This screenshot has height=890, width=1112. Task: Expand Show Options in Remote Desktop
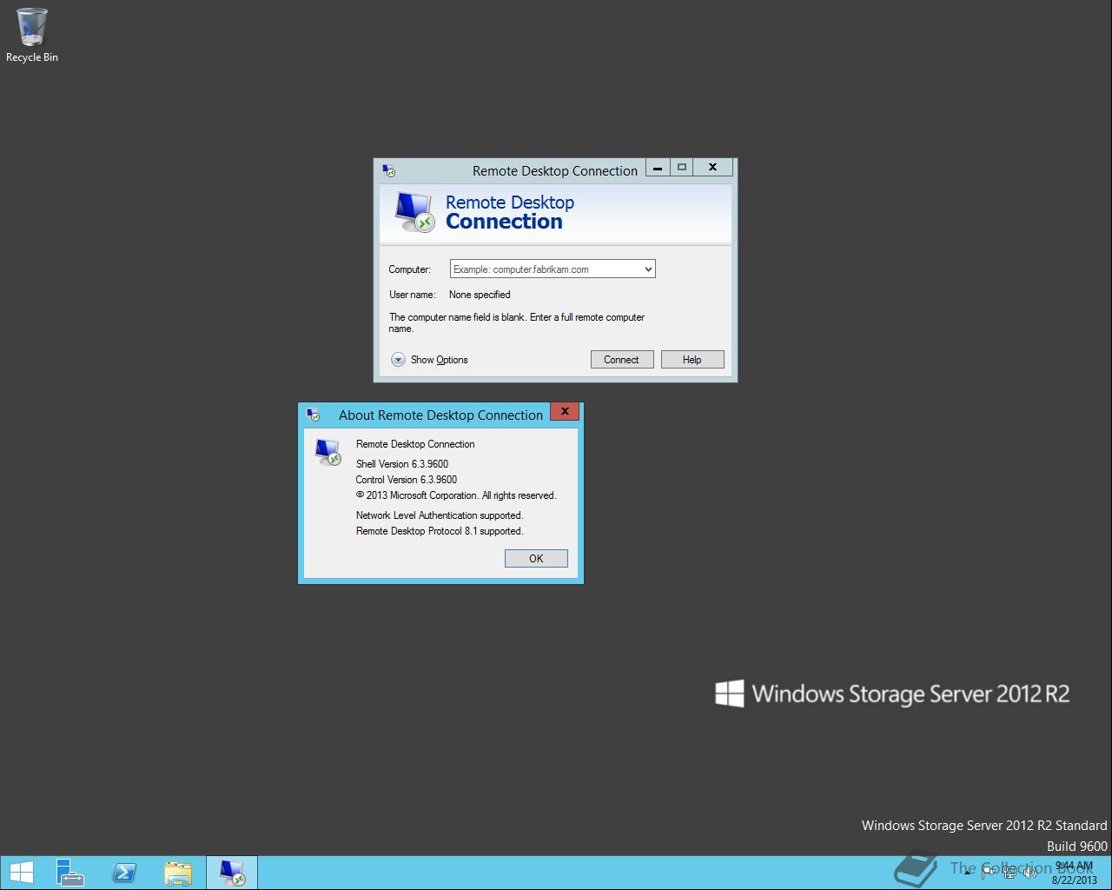[x=429, y=360]
